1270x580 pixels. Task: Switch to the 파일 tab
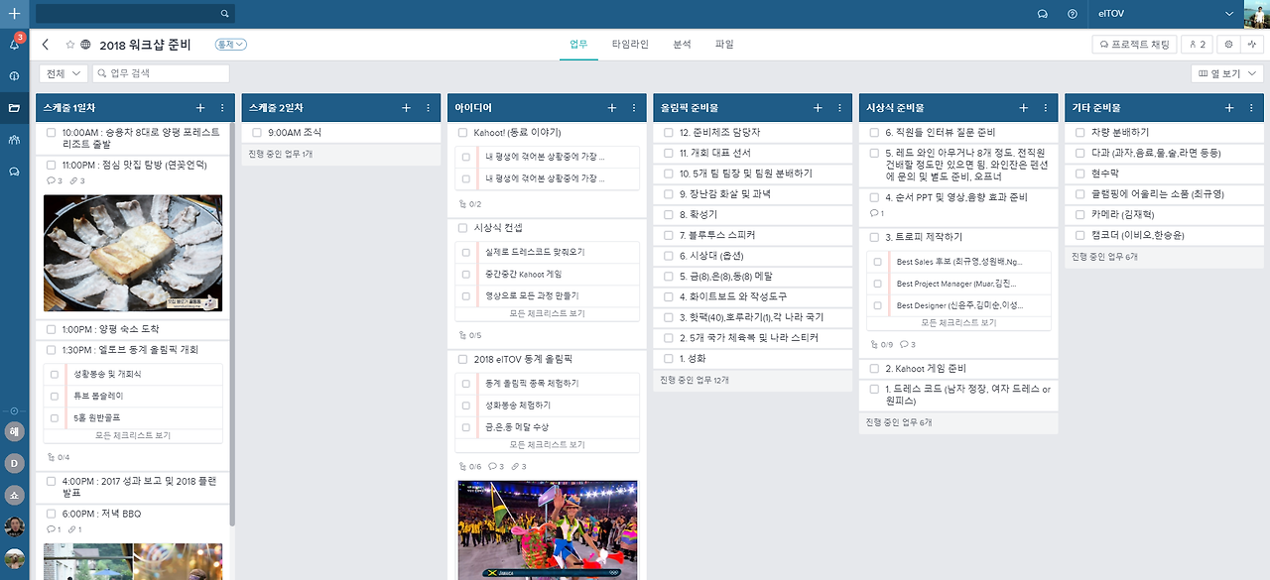coord(724,45)
